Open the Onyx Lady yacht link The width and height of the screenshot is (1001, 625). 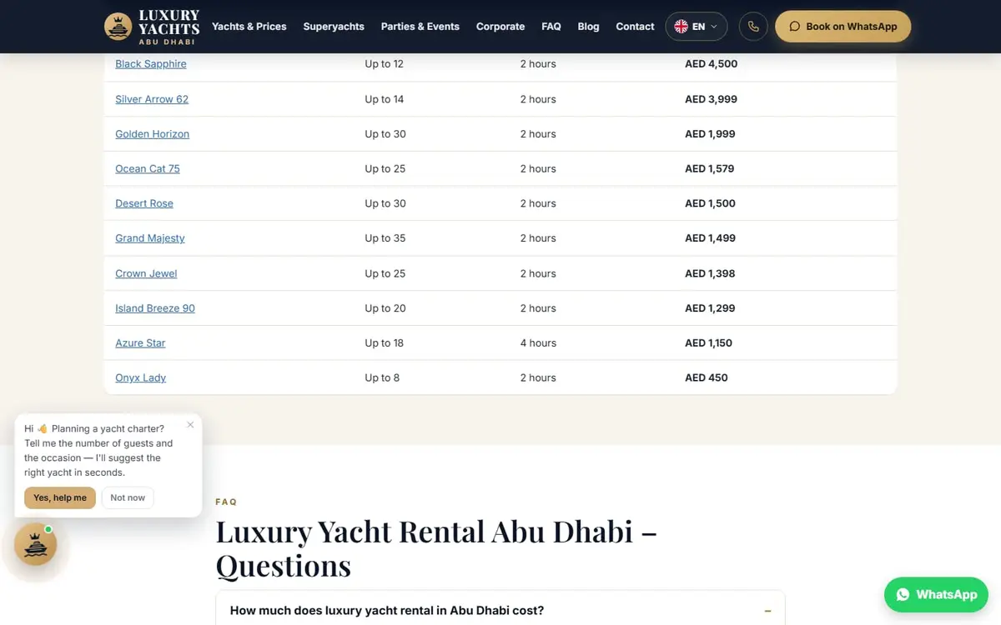coord(141,377)
